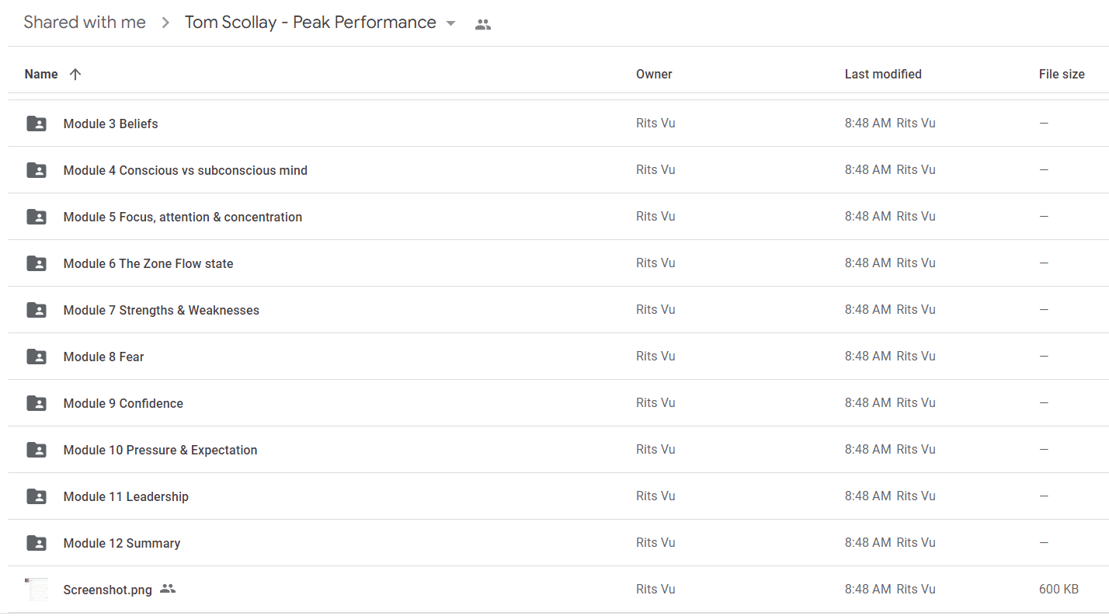Click the Module 6 The Zone folder icon
Screen dimensions: 1109x616
tap(37, 263)
